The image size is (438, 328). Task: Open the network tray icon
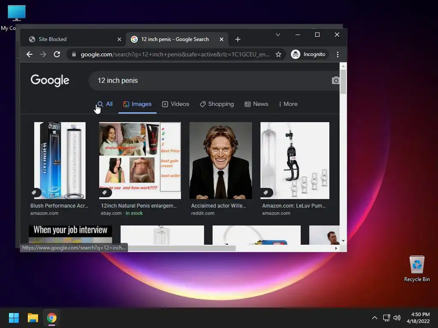coord(387,318)
